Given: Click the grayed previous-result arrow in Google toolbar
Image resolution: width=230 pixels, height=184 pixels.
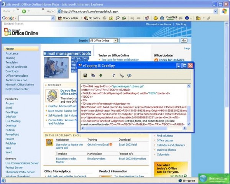Looking at the screenshot, I should point(132,18).
